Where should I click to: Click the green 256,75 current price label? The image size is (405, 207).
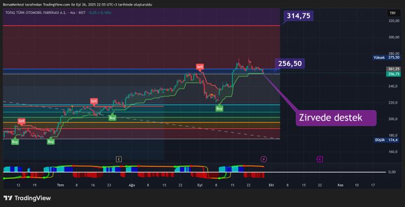point(393,74)
